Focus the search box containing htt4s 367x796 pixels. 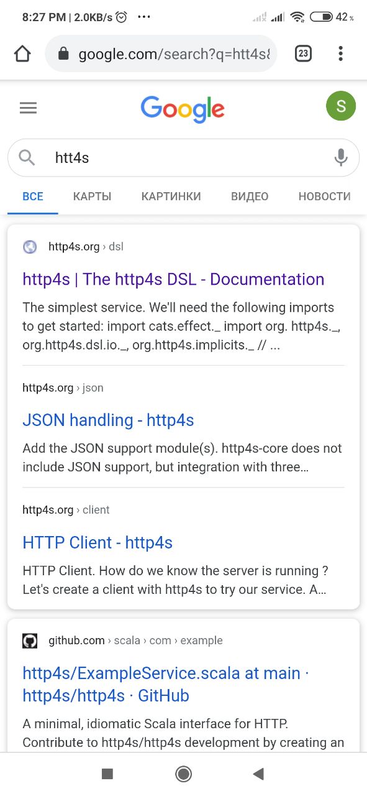[x=183, y=158]
